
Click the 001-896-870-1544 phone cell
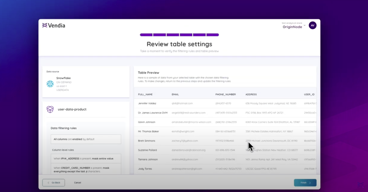click(225, 150)
